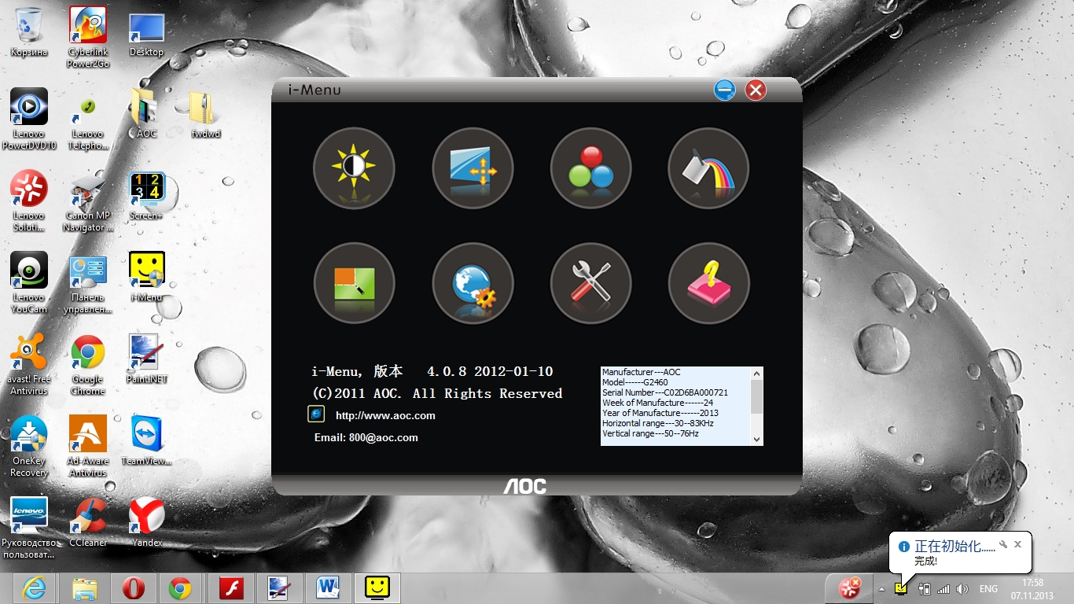Select the TeamViewer desktop icon
The width and height of the screenshot is (1074, 604).
(x=147, y=440)
